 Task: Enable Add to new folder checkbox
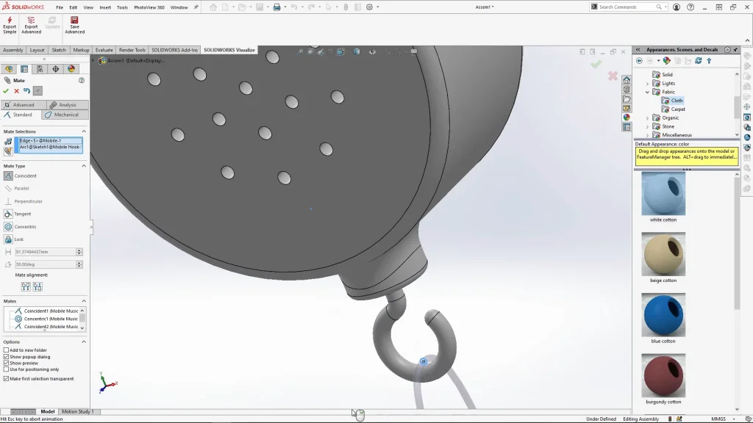pos(7,350)
